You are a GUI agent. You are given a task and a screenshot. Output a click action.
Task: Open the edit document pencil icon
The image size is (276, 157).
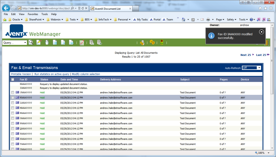coord(39,42)
